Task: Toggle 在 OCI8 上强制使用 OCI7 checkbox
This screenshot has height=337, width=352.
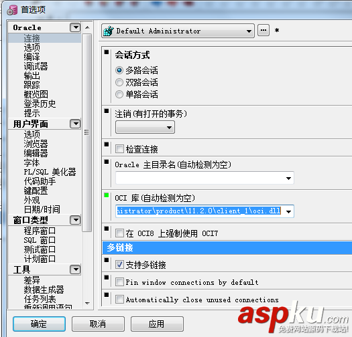Action: [119, 233]
